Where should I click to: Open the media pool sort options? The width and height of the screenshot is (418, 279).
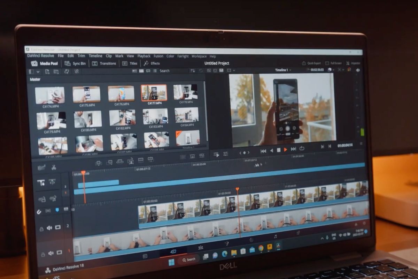point(193,71)
